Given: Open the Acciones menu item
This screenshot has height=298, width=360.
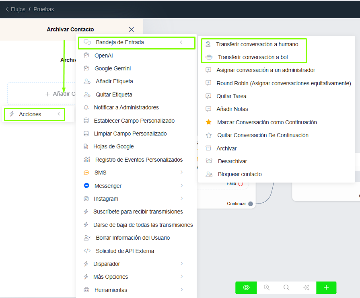Looking at the screenshot, I should (x=30, y=114).
